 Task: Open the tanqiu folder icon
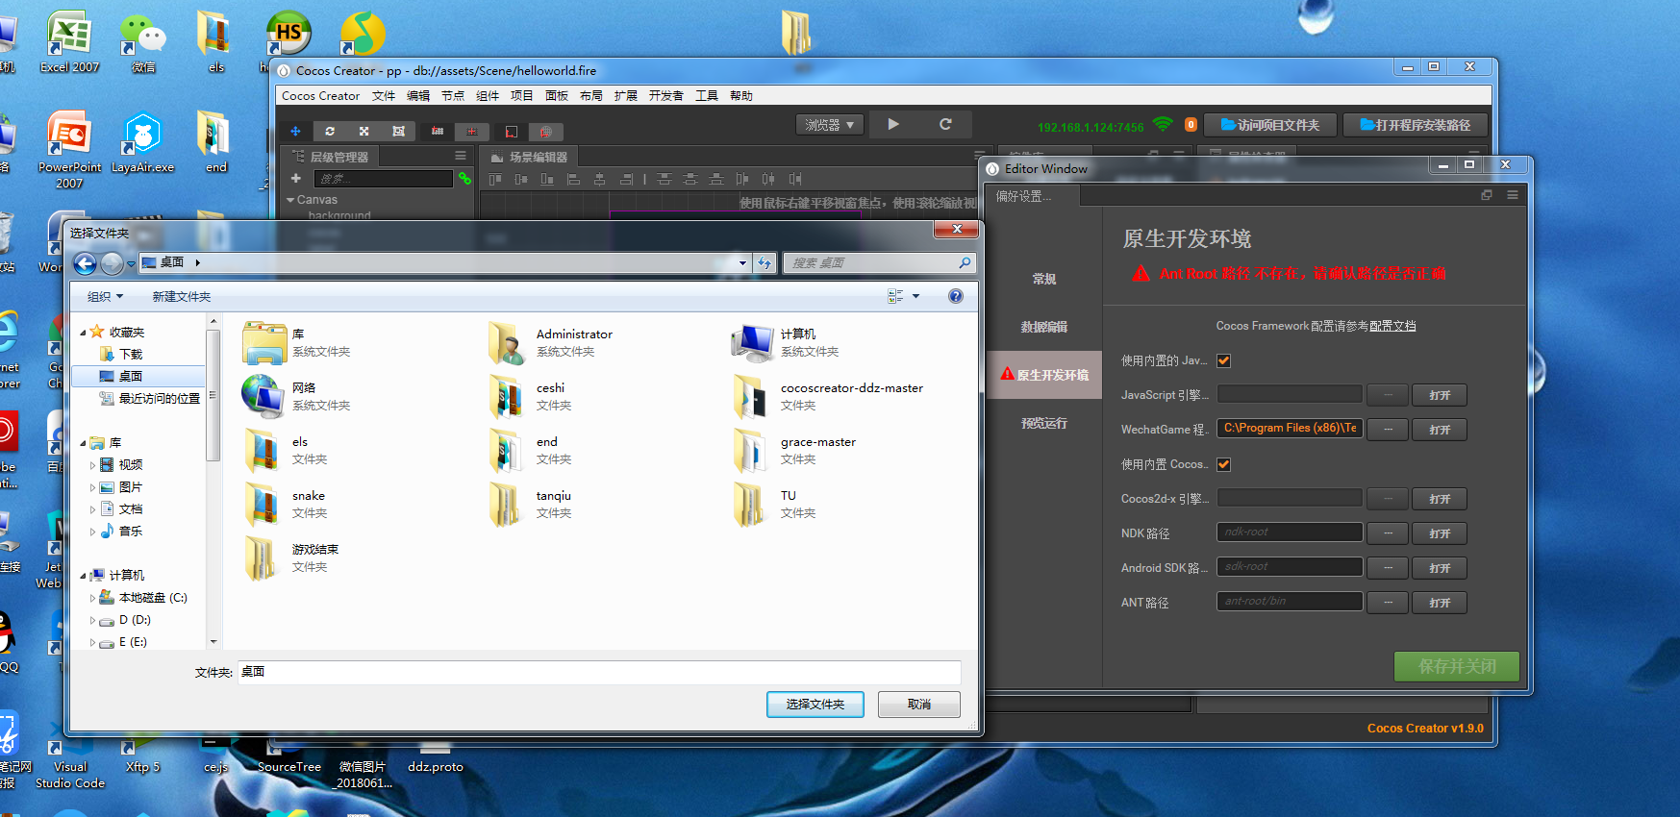tap(506, 505)
